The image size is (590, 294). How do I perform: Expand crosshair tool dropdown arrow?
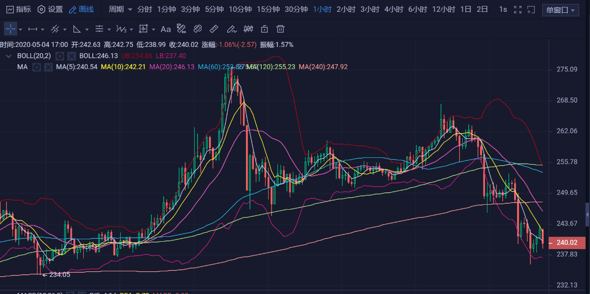(x=20, y=30)
